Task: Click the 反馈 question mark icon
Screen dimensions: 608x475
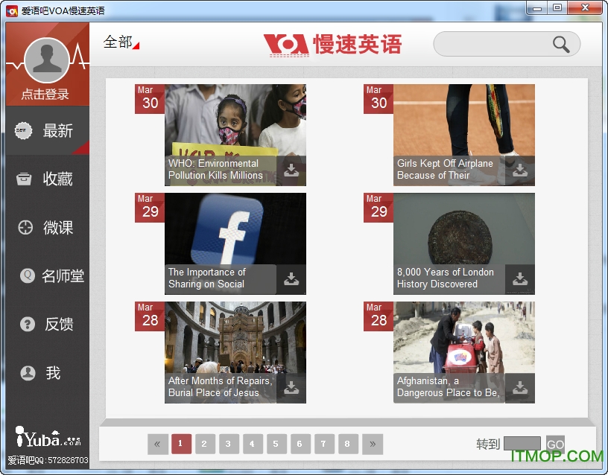Action: click(x=27, y=324)
